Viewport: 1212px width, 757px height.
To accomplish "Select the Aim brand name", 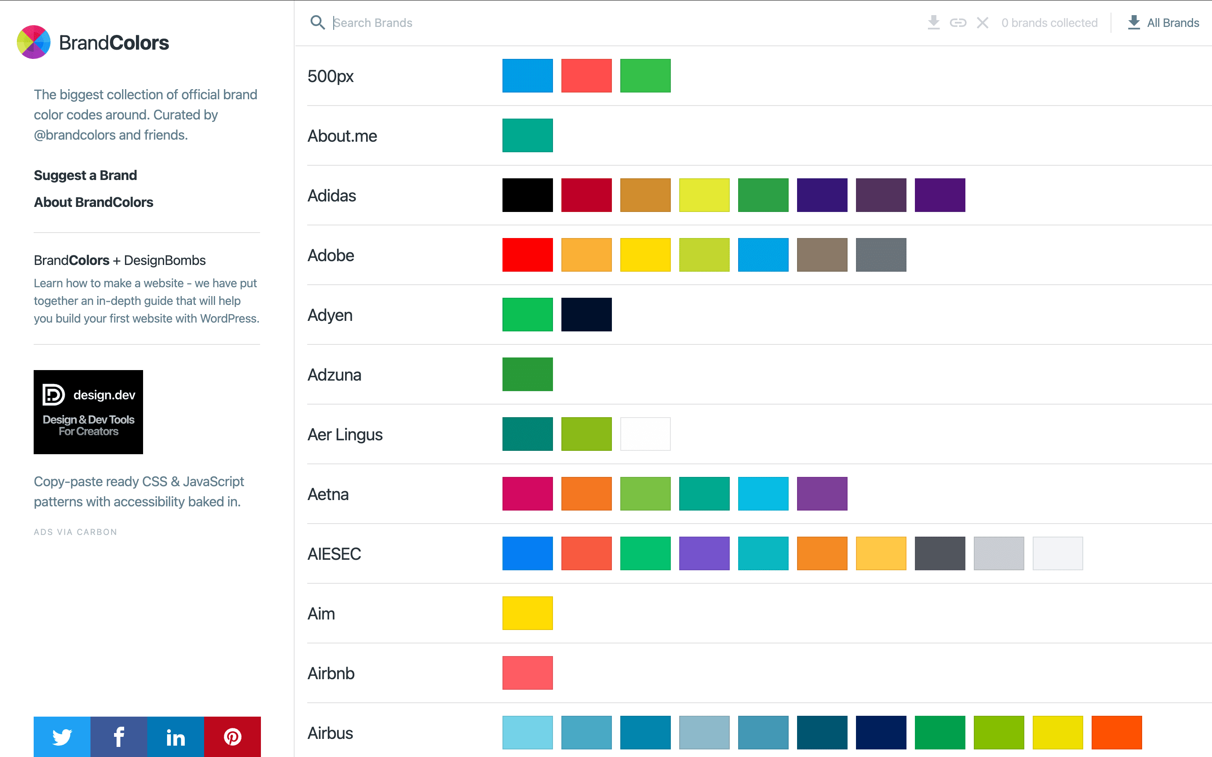I will click(321, 613).
